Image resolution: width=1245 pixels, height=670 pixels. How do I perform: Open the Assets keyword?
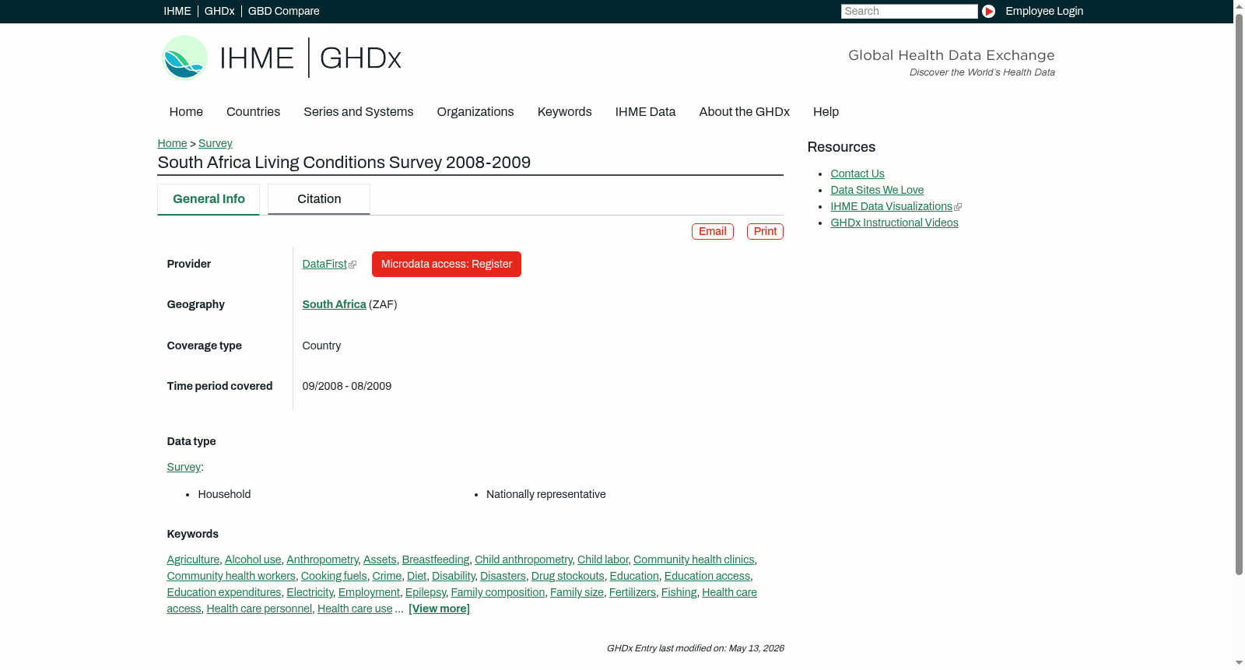pos(380,560)
